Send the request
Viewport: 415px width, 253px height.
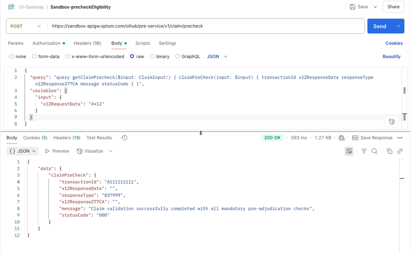pyautogui.click(x=380, y=26)
